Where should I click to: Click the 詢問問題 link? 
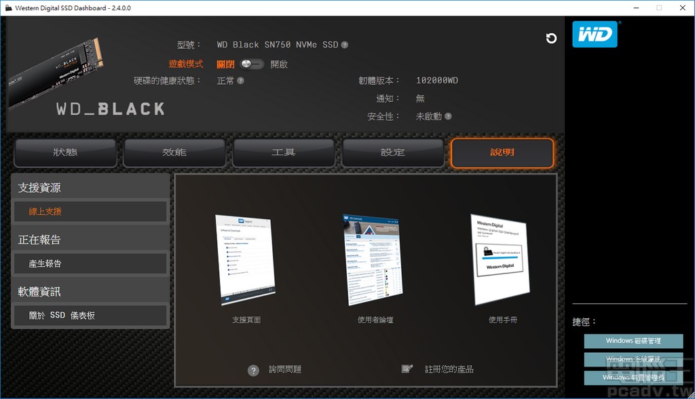tap(285, 369)
